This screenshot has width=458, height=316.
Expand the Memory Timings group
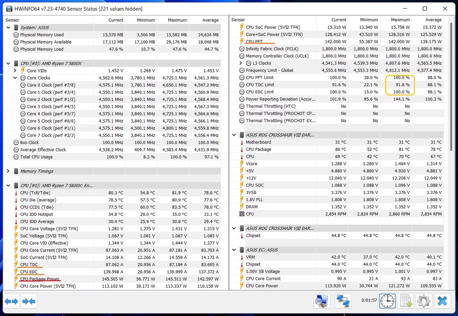point(8,171)
